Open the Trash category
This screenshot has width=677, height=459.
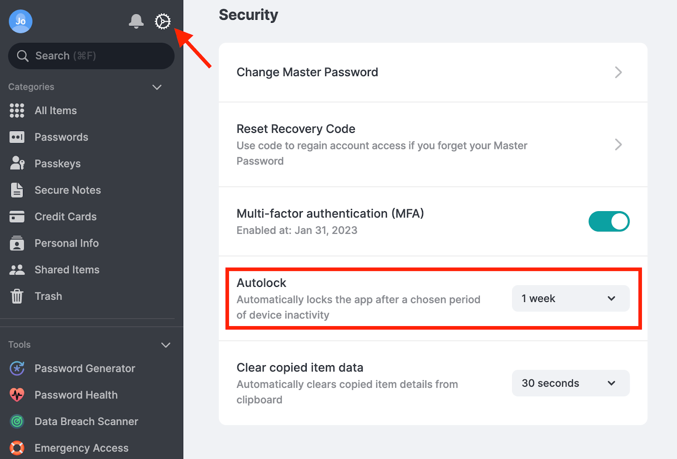coord(48,296)
